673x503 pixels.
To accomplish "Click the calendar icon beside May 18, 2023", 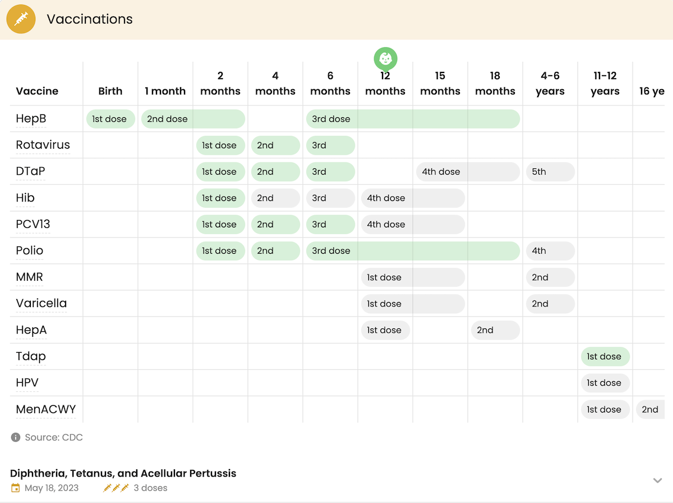I will click(16, 488).
